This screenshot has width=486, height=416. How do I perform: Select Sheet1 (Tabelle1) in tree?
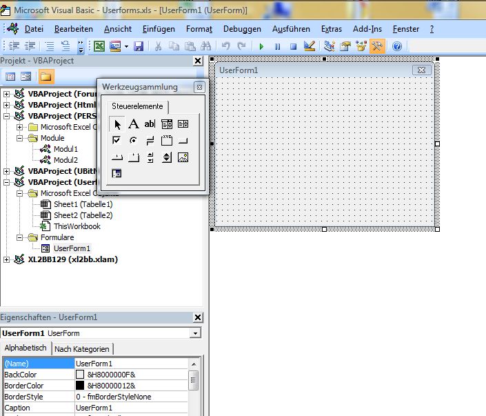point(83,204)
